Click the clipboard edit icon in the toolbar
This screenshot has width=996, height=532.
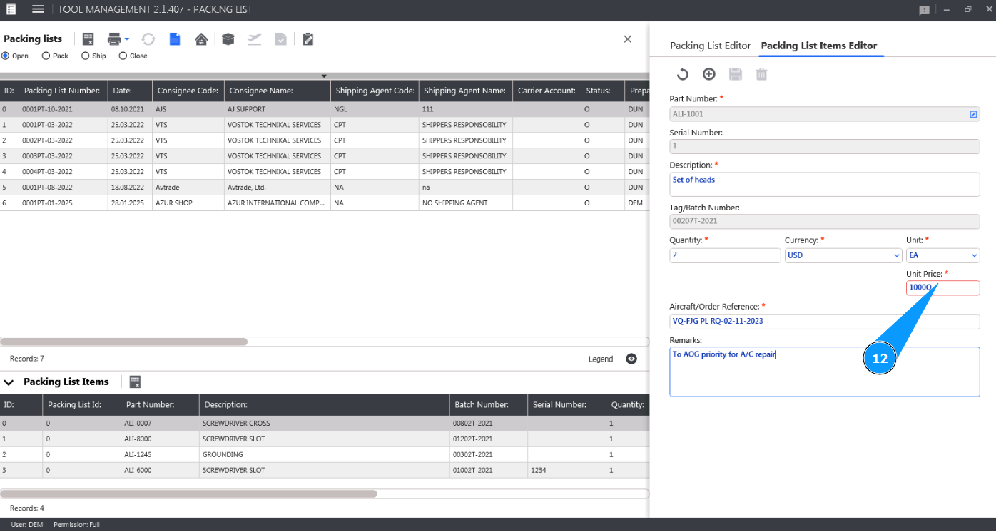pyautogui.click(x=308, y=39)
